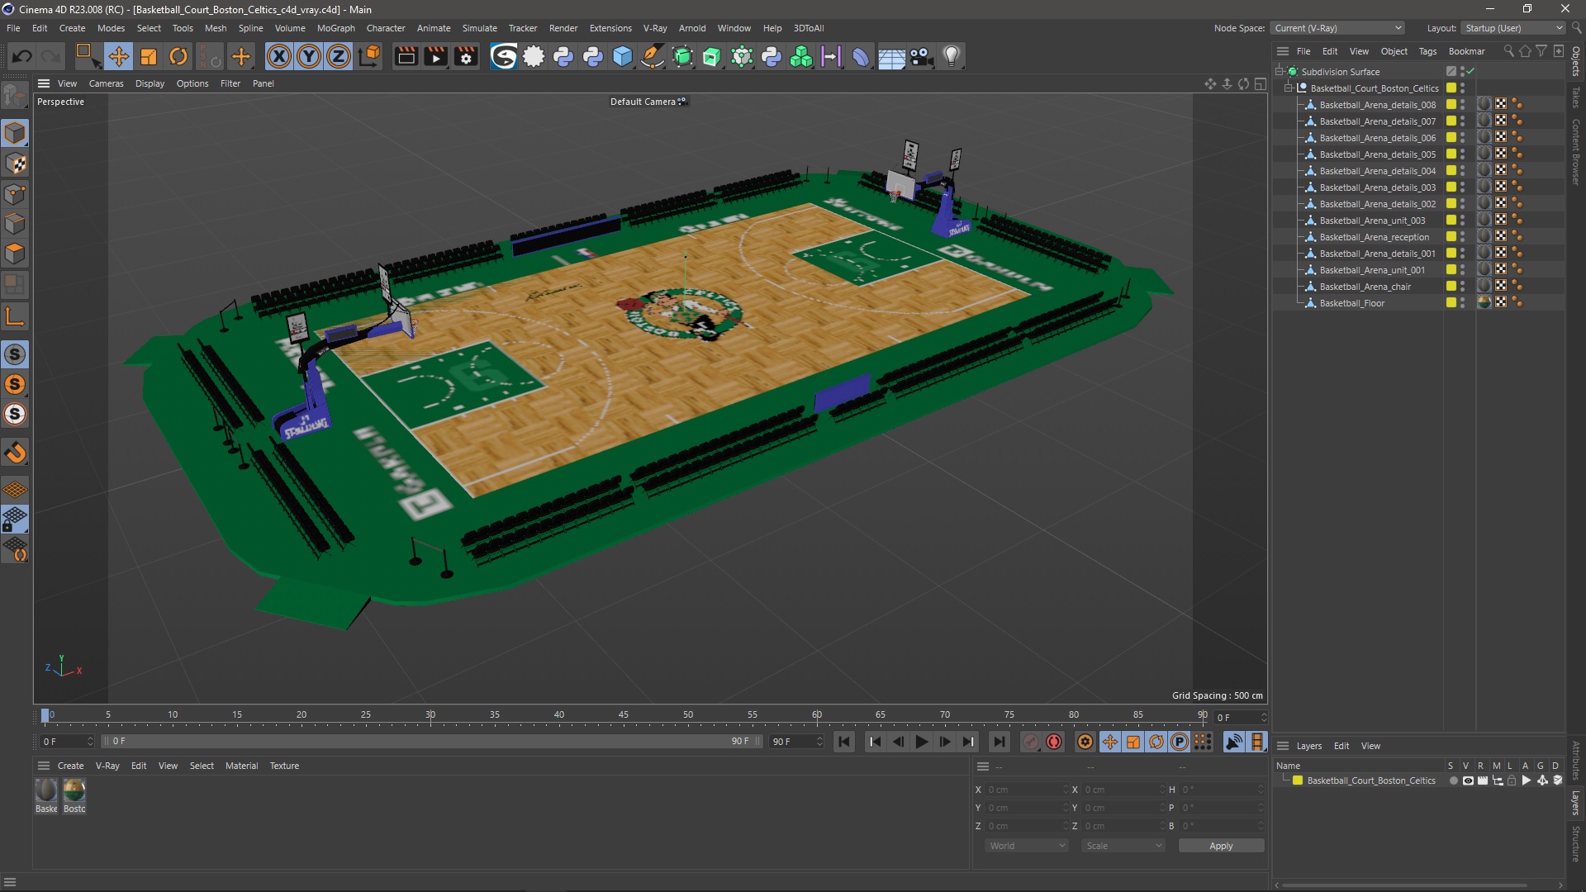1586x892 pixels.
Task: Open the Simulate menu
Action: 479,28
